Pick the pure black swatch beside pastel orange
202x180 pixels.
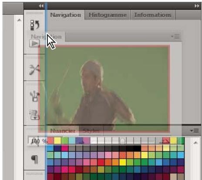(x=137, y=148)
